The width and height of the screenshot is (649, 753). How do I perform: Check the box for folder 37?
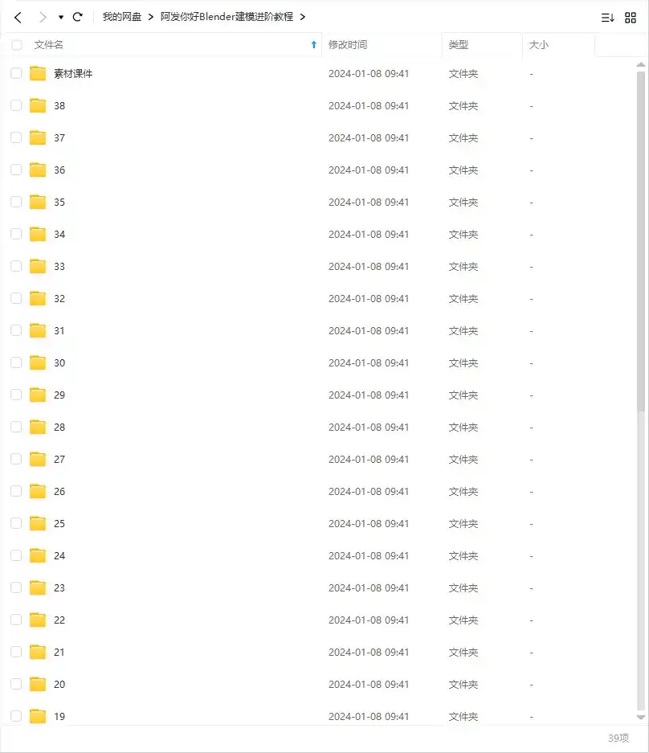tap(16, 138)
